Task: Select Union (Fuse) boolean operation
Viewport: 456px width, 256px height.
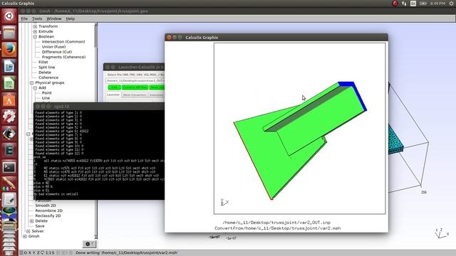Action: point(54,47)
